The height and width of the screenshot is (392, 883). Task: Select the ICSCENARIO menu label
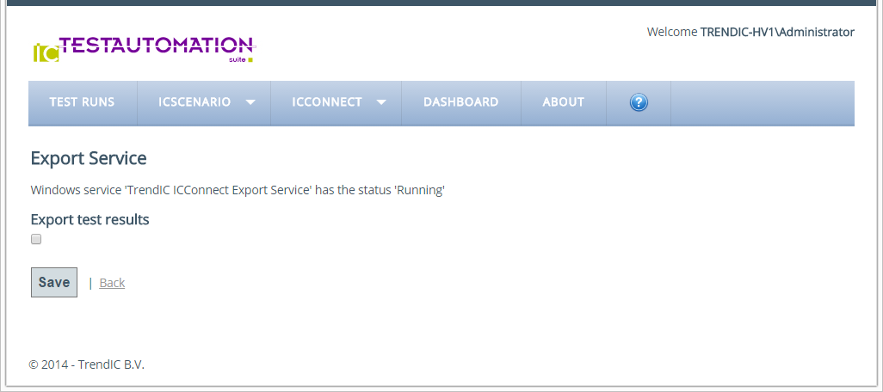pos(195,102)
